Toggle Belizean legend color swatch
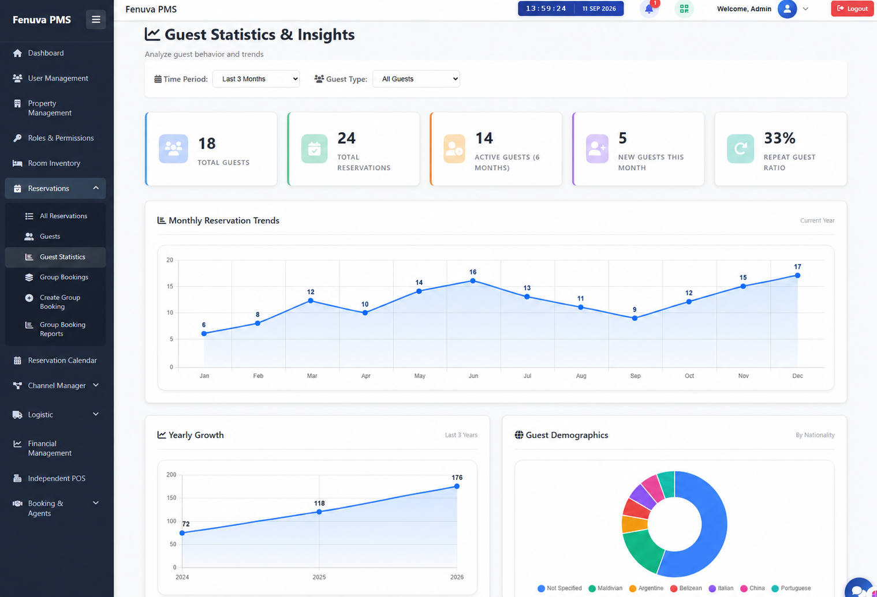Viewport: 877px width, 597px height. click(674, 588)
